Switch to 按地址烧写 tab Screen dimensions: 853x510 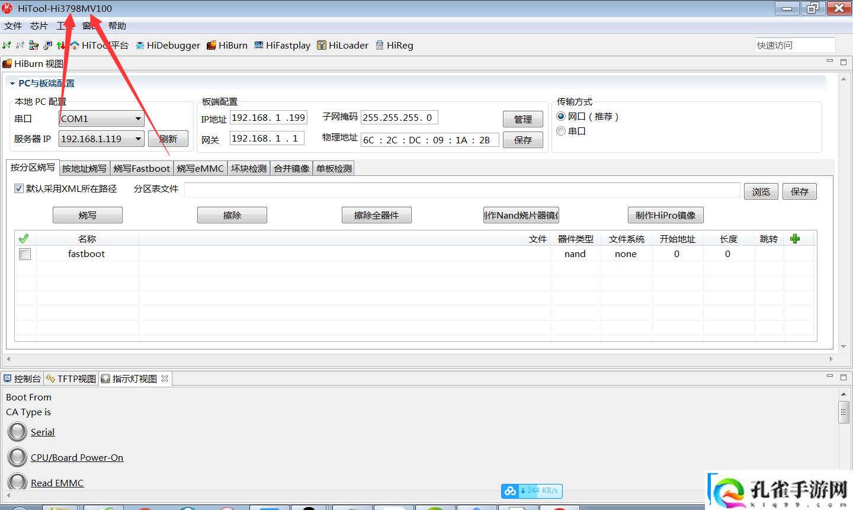(84, 168)
